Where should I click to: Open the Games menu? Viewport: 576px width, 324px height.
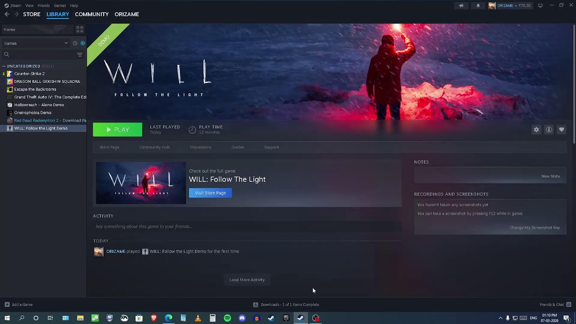click(x=60, y=5)
